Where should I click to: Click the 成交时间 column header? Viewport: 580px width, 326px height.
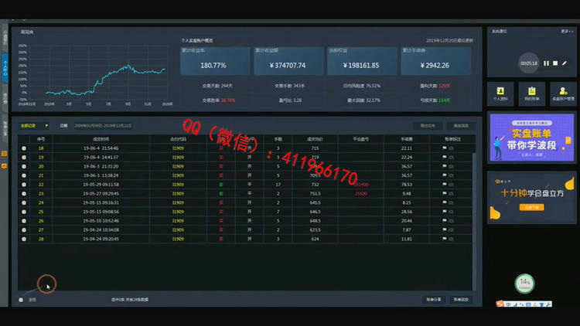pyautogui.click(x=101, y=139)
